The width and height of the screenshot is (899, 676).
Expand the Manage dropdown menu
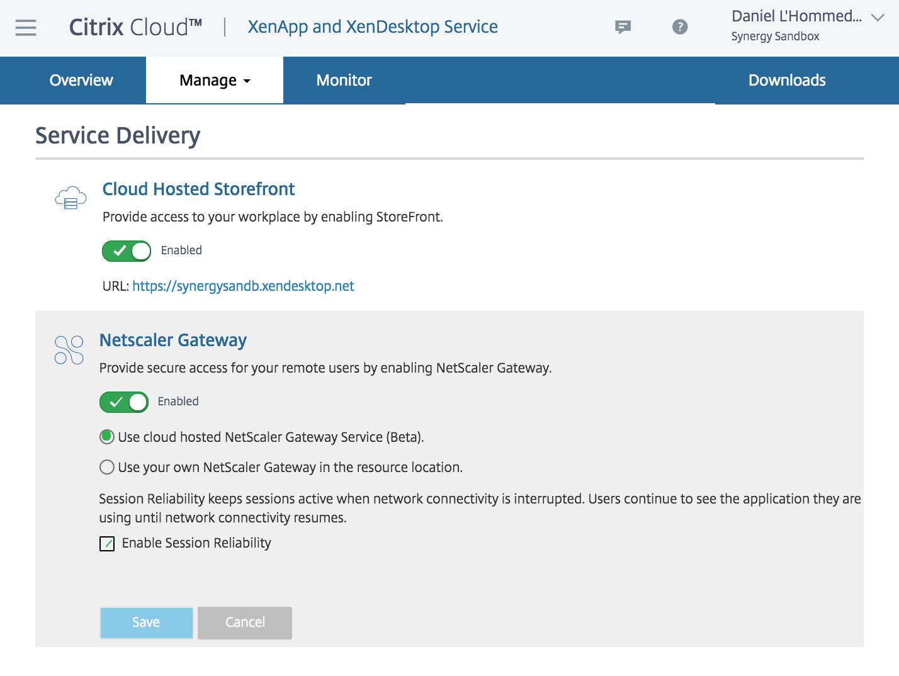point(215,81)
